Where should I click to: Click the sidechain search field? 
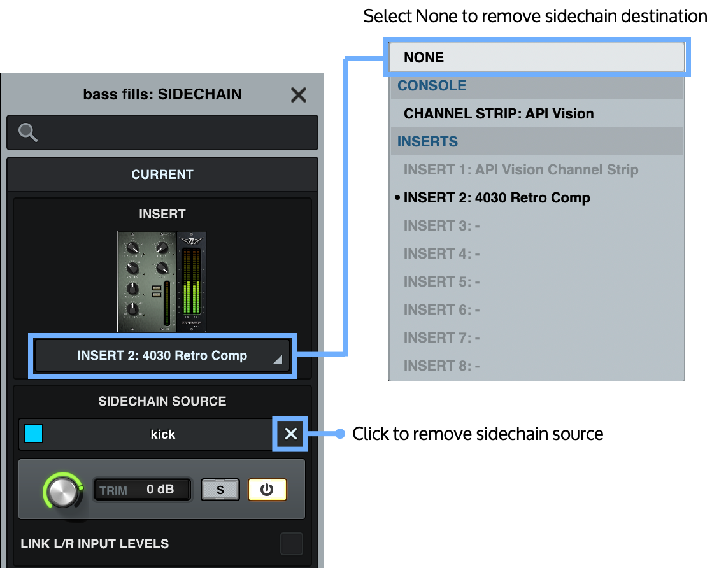[162, 132]
